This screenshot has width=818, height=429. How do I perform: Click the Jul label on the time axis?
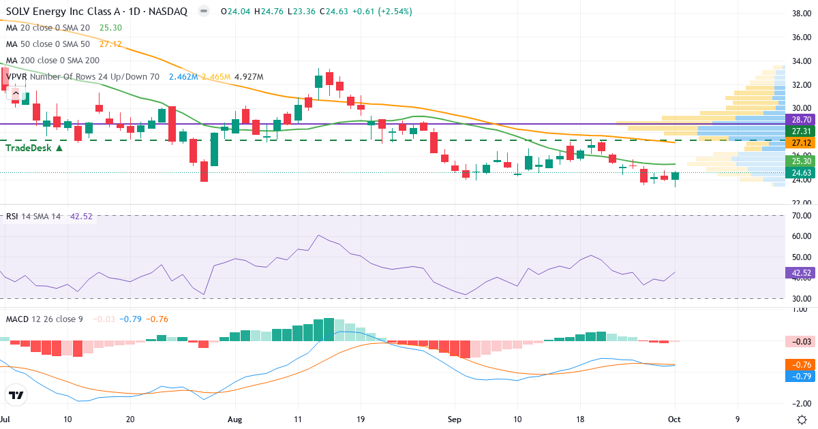[x=6, y=419]
